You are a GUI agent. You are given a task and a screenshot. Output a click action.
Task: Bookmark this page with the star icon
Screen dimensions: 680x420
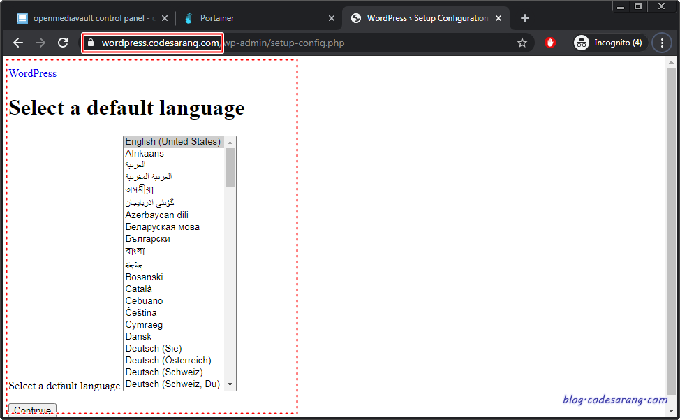click(522, 43)
